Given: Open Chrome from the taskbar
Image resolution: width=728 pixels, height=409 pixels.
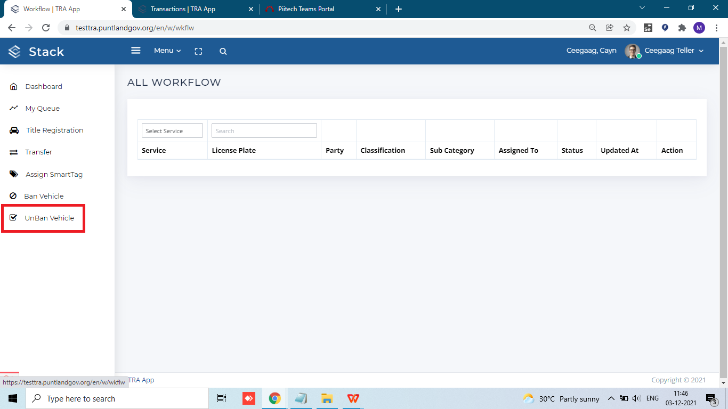Looking at the screenshot, I should (275, 398).
